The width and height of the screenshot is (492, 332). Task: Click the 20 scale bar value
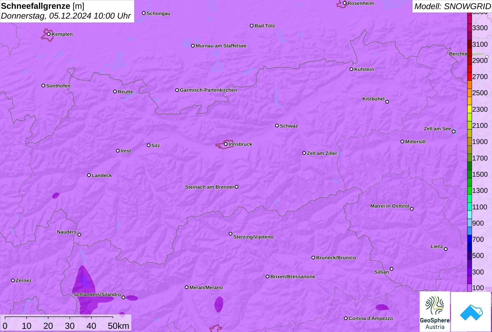pyautogui.click(x=48, y=326)
